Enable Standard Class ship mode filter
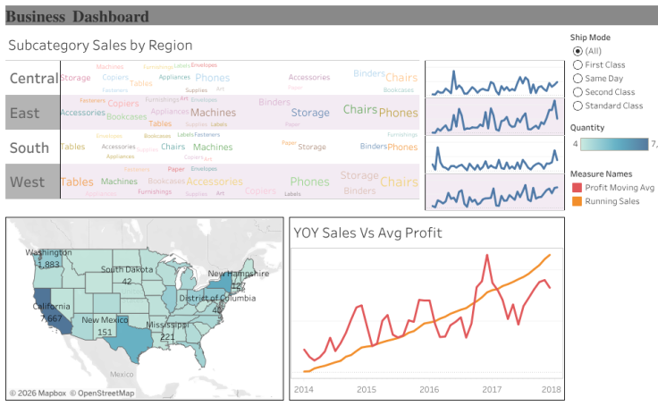658x406 pixels. click(x=577, y=106)
